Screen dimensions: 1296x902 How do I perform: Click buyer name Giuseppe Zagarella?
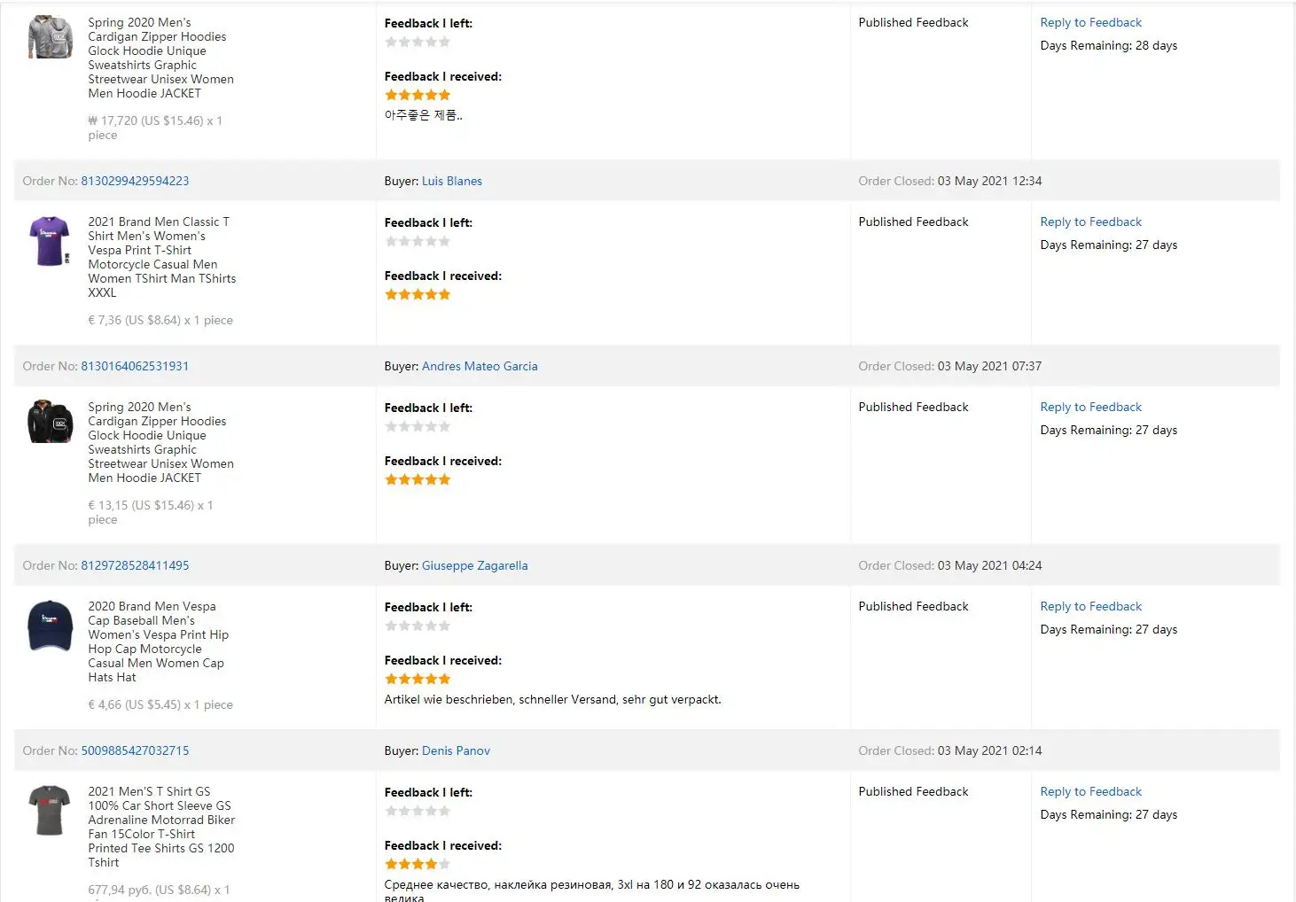point(474,565)
